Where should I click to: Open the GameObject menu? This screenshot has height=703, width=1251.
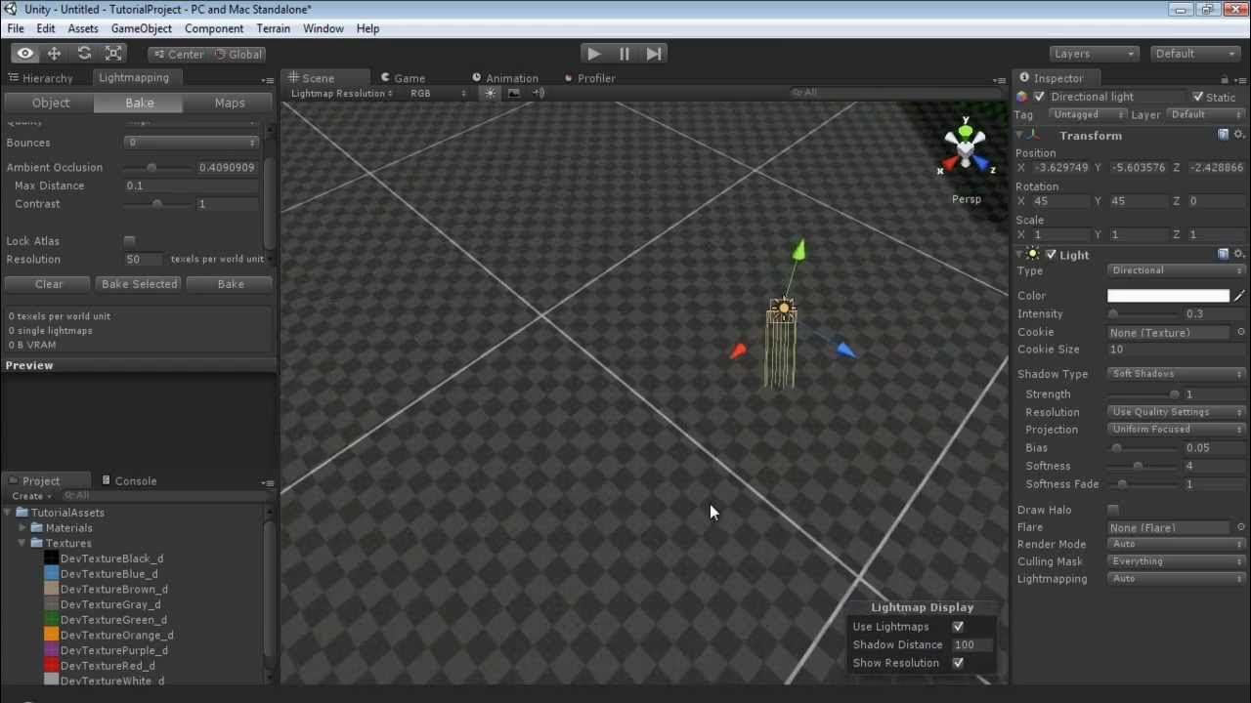[x=141, y=28]
